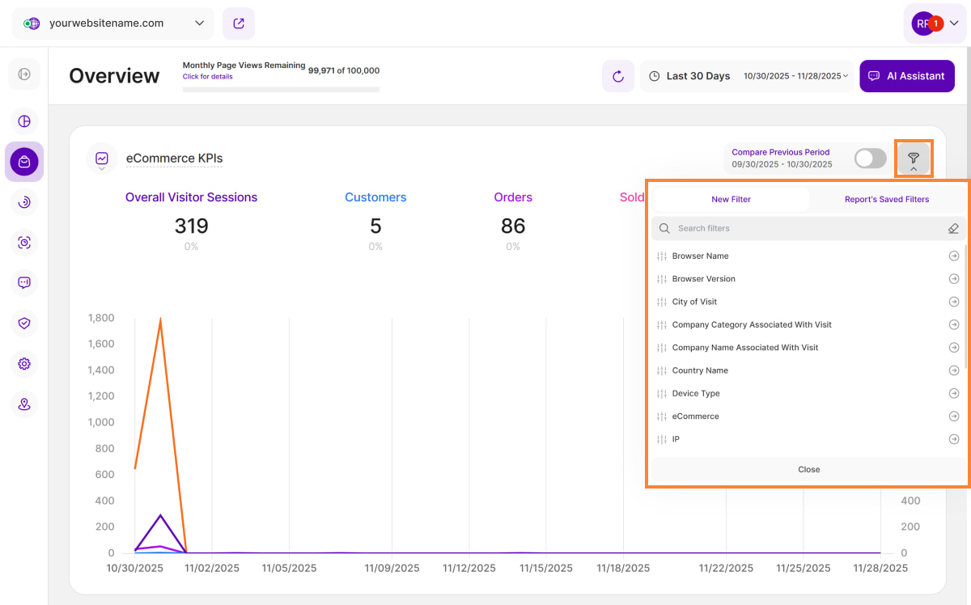Open the map pin sidebar icon
Image resolution: width=971 pixels, height=605 pixels.
(24, 404)
